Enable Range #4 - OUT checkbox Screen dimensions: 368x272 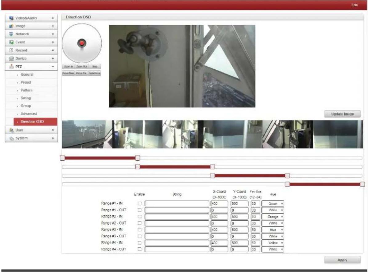click(x=140, y=249)
